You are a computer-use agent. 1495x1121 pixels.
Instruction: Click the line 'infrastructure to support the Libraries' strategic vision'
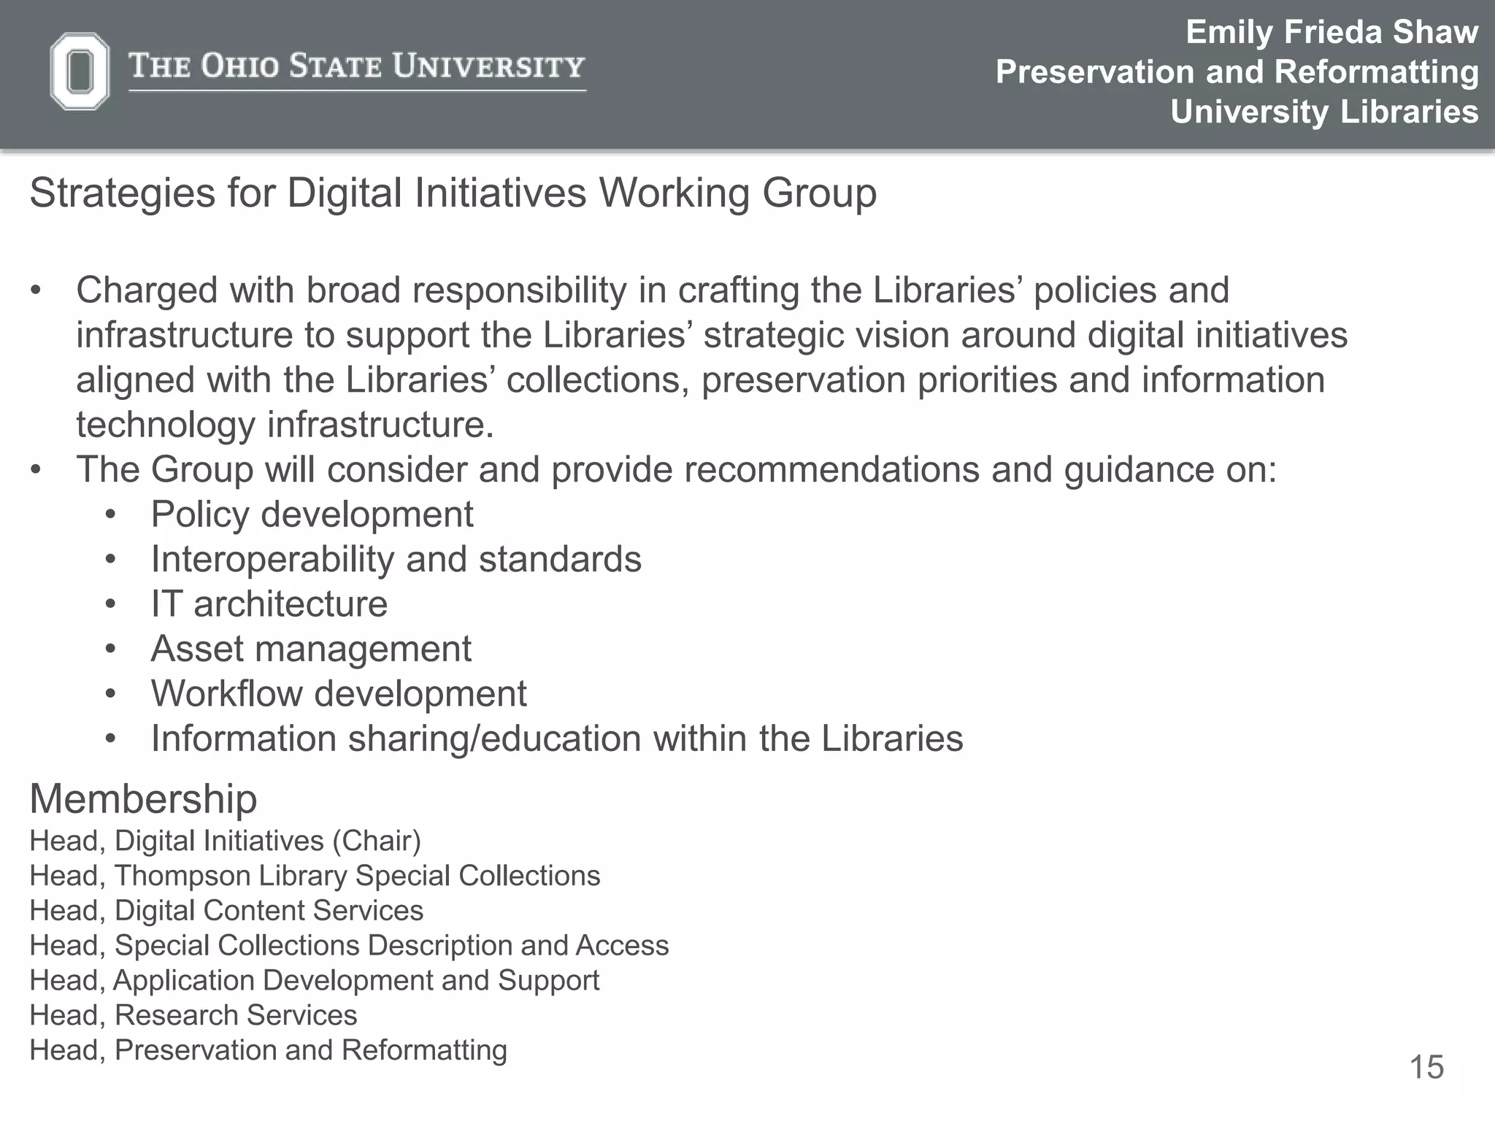(x=712, y=336)
